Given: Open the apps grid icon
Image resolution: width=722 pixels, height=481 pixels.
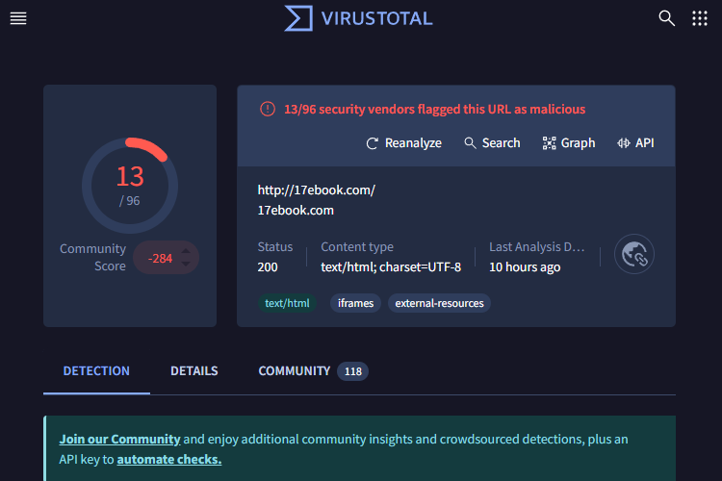Looking at the screenshot, I should [x=700, y=18].
